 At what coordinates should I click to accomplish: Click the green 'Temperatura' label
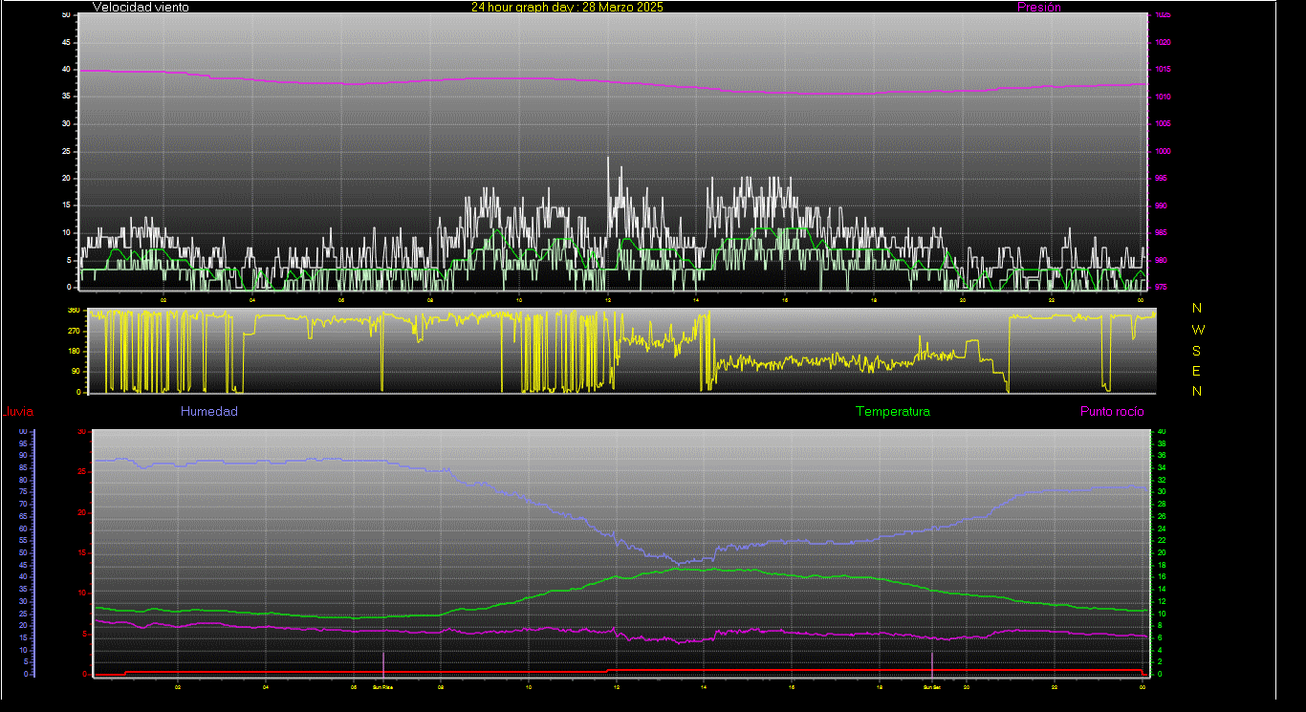[x=892, y=411]
